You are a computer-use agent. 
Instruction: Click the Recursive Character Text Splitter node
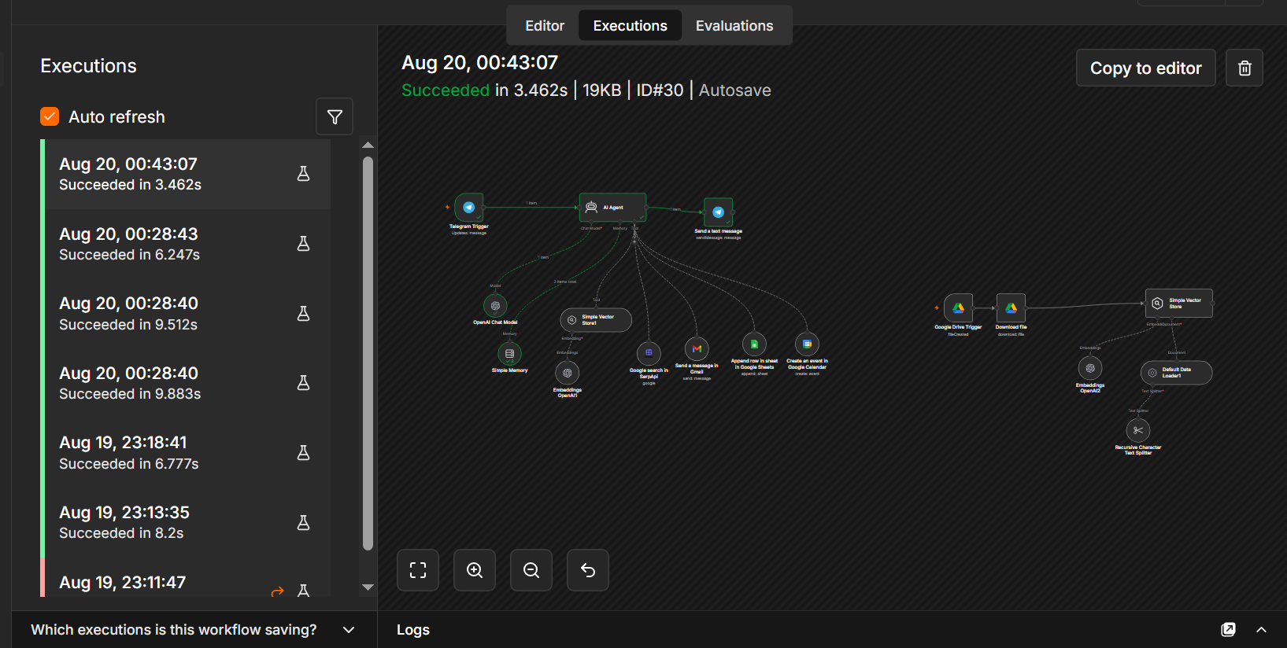[1138, 430]
